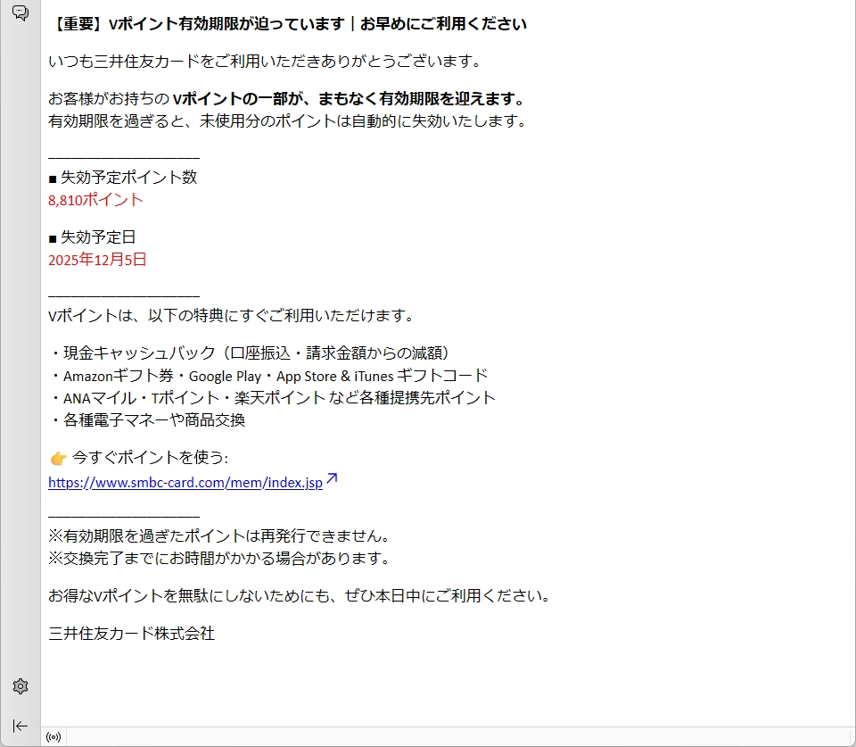Click the red 8,810ポイント value
This screenshot has height=747, width=856.
point(95,200)
